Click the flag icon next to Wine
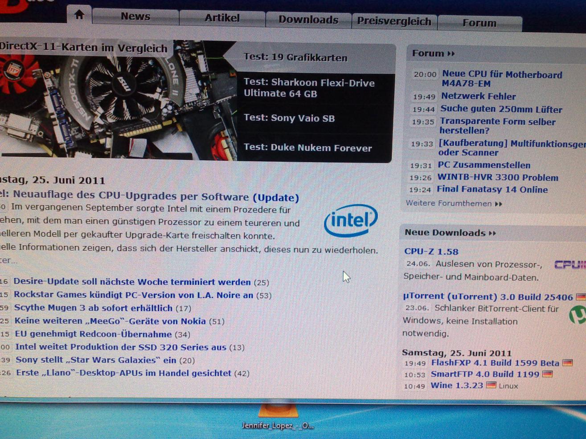The width and height of the screenshot is (586, 439). [491, 385]
